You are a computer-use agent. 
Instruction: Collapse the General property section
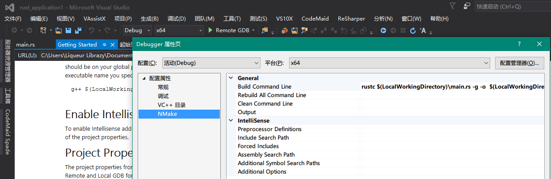click(x=231, y=78)
